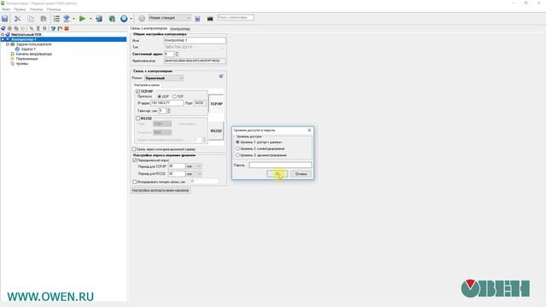
Task: Open the Файл menu
Action: coord(6,9)
